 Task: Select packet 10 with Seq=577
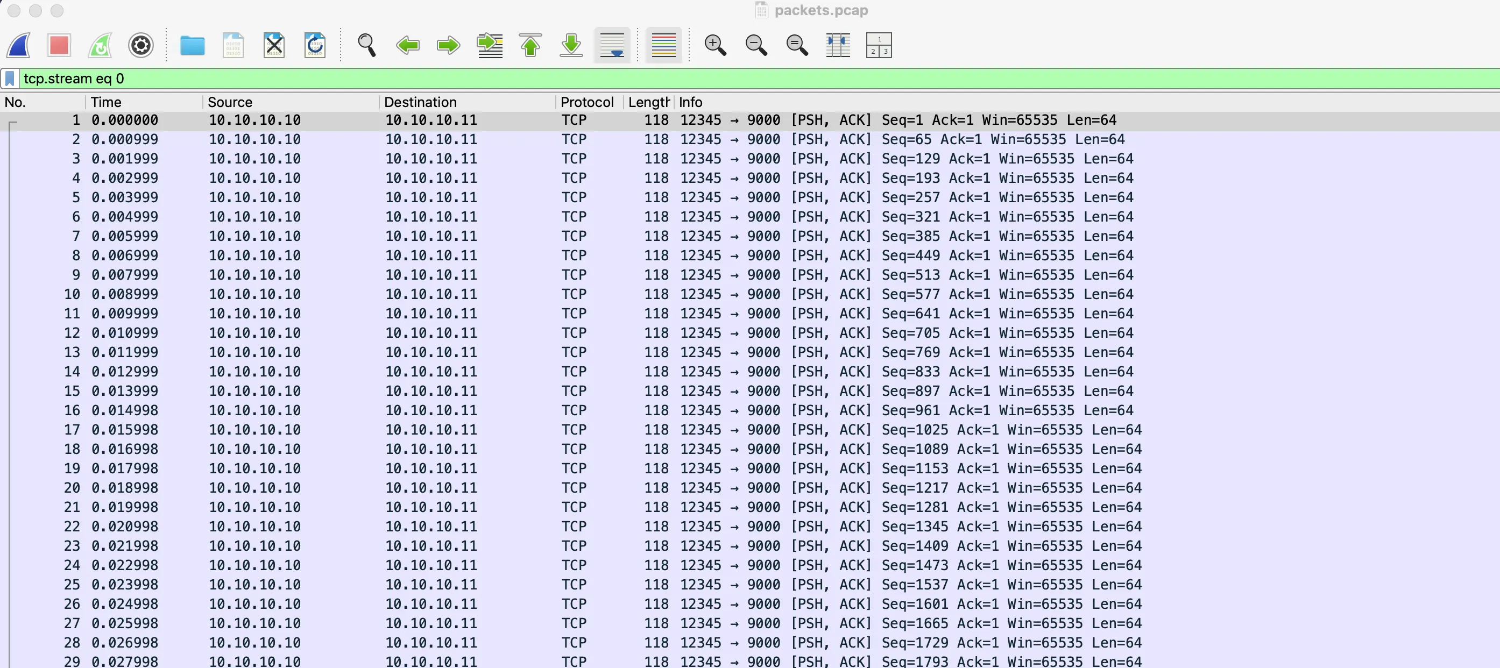click(750, 294)
